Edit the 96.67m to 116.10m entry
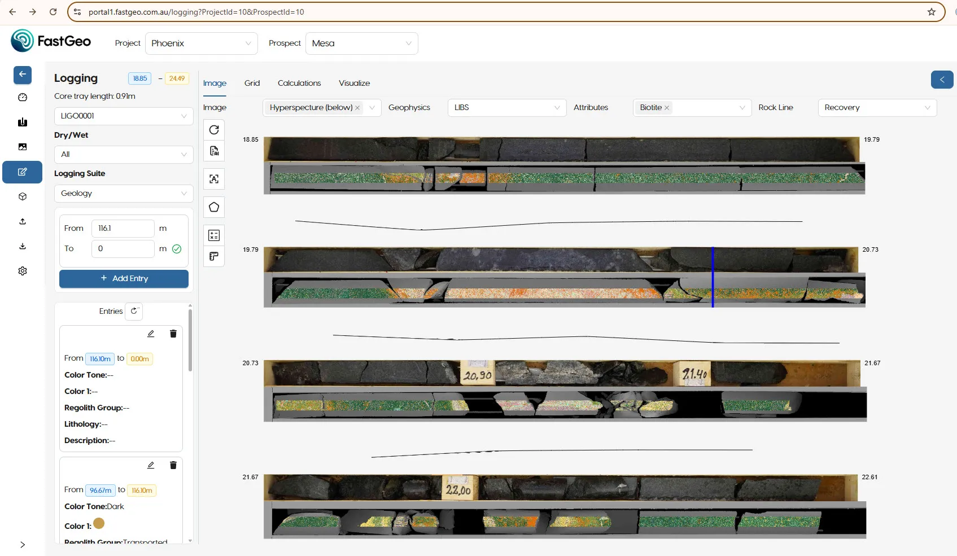This screenshot has height=556, width=957. (151, 465)
